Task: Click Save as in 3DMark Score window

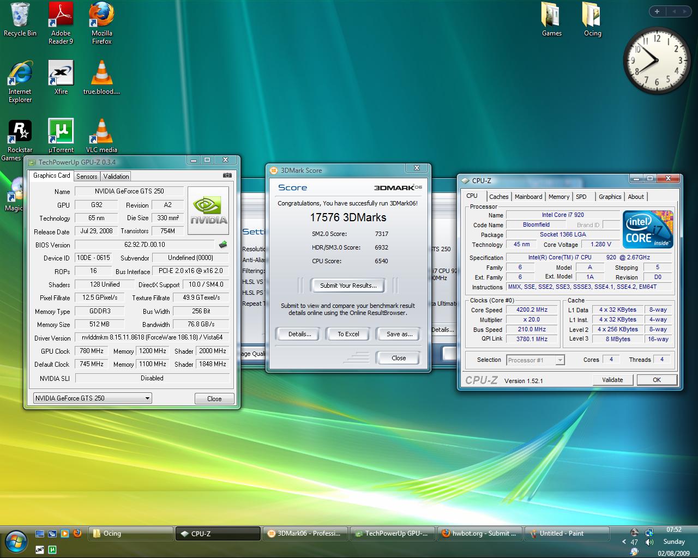Action: (x=399, y=334)
